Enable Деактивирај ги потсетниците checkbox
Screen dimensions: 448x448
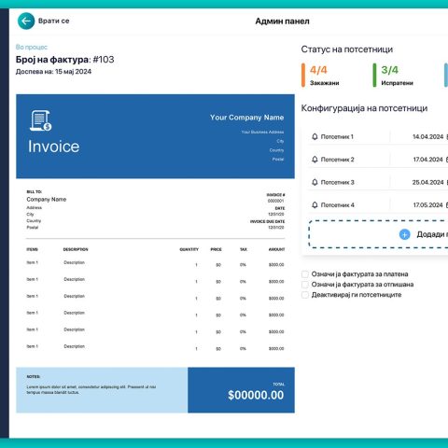(x=305, y=295)
